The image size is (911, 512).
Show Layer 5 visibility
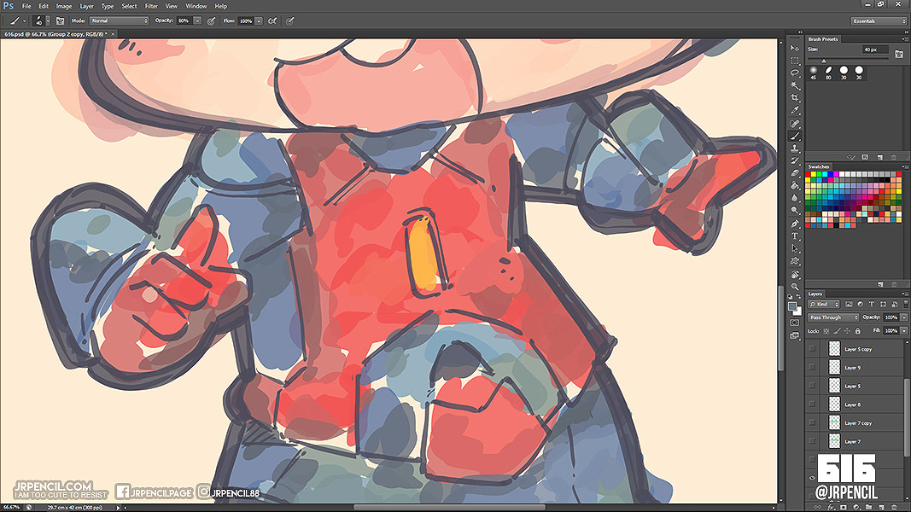click(812, 386)
